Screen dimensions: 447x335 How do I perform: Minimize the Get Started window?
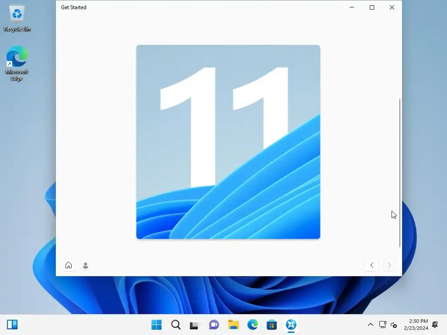point(352,7)
